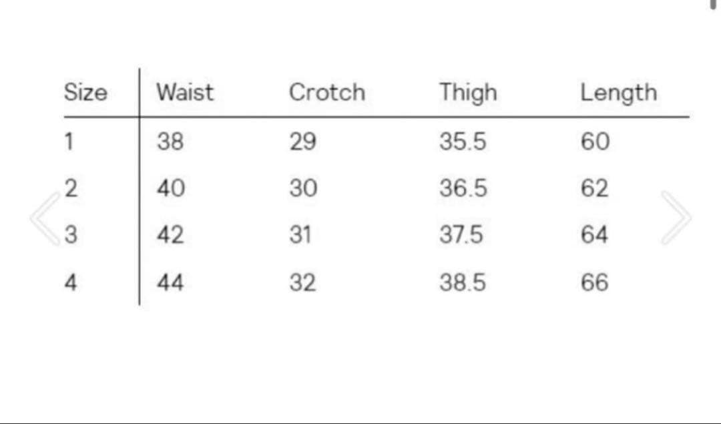Select length value 60
Screen dimensions: 721x424
pos(595,142)
